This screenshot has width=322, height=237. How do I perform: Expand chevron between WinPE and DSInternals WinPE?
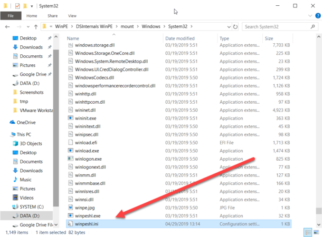(72, 26)
